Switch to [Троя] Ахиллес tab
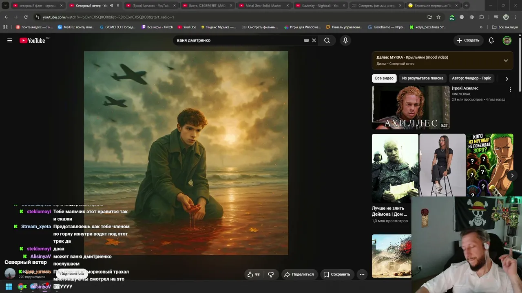Image resolution: width=522 pixels, height=293 pixels. [x=150, y=6]
